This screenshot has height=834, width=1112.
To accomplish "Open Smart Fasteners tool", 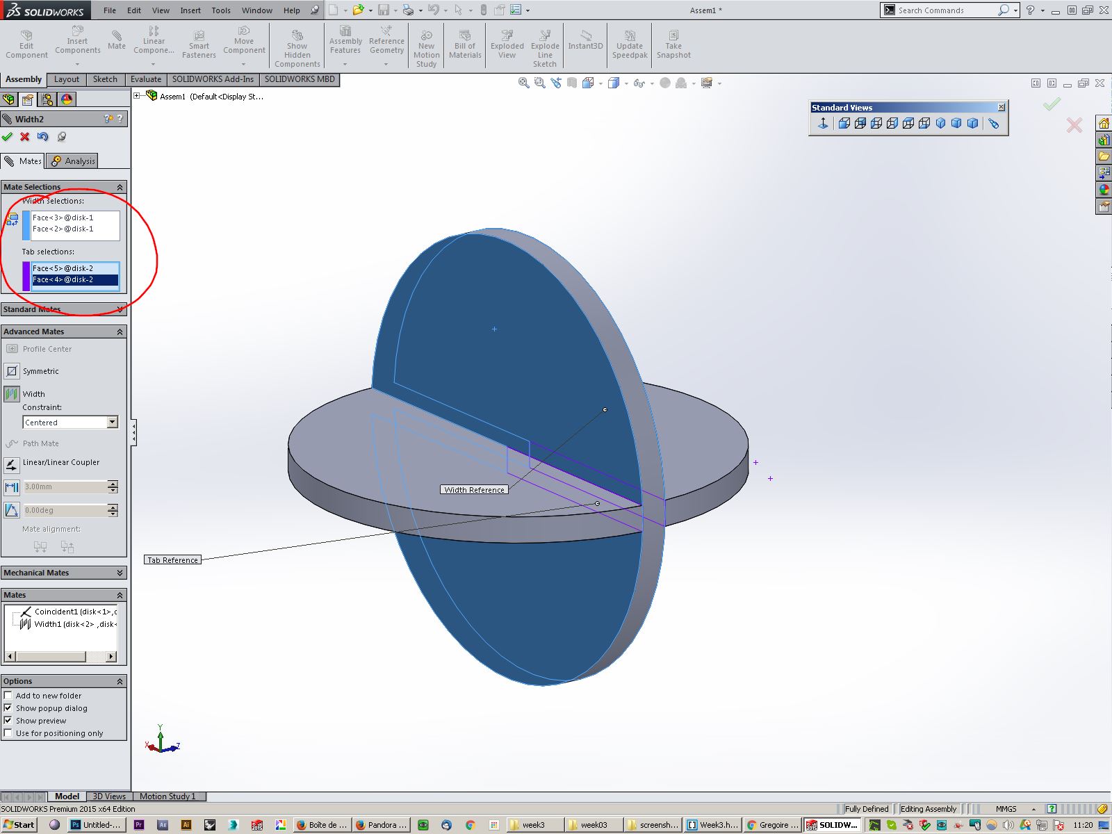I will coord(199,44).
